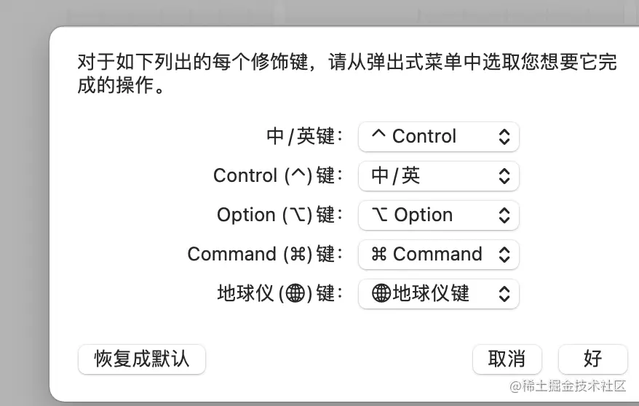The image size is (639, 406).
Task: Click globe icon in the 地球仪键 row label
Action: [295, 293]
